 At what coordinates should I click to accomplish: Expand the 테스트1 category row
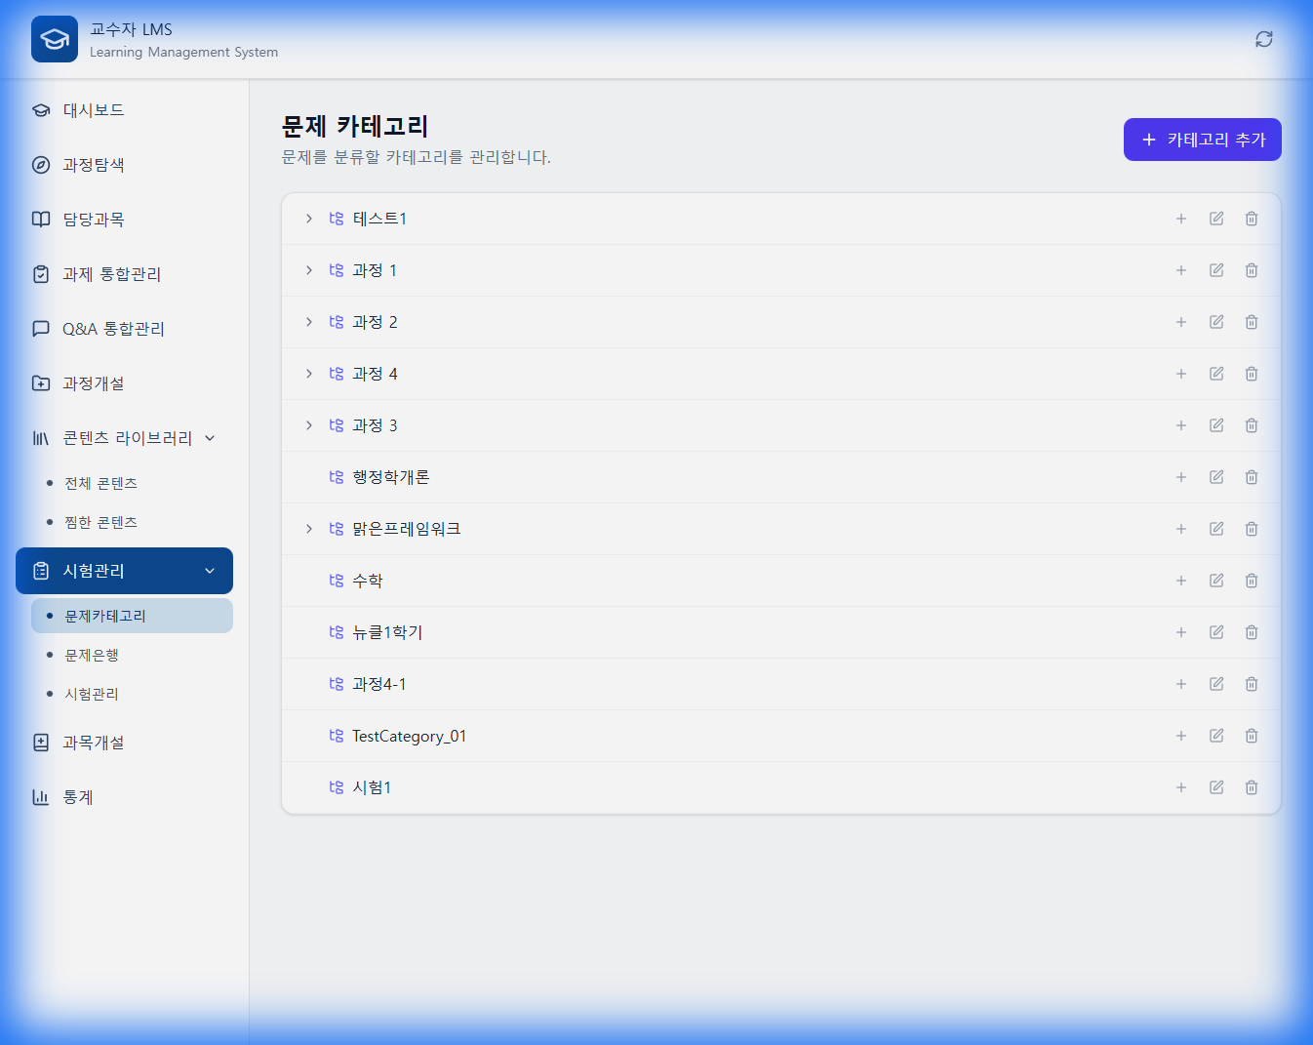(308, 219)
